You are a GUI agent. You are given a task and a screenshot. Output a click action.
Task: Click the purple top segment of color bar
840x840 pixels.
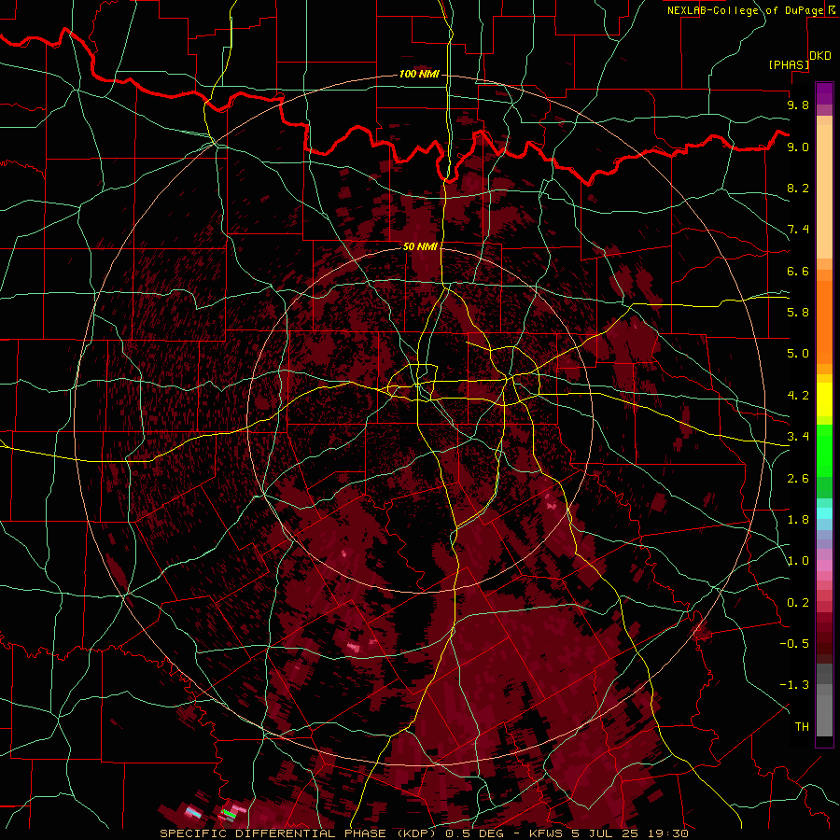[x=824, y=93]
